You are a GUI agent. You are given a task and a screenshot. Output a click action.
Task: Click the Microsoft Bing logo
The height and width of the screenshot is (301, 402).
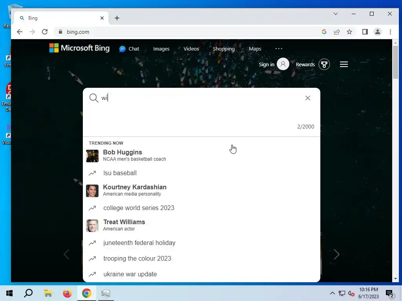coord(79,48)
